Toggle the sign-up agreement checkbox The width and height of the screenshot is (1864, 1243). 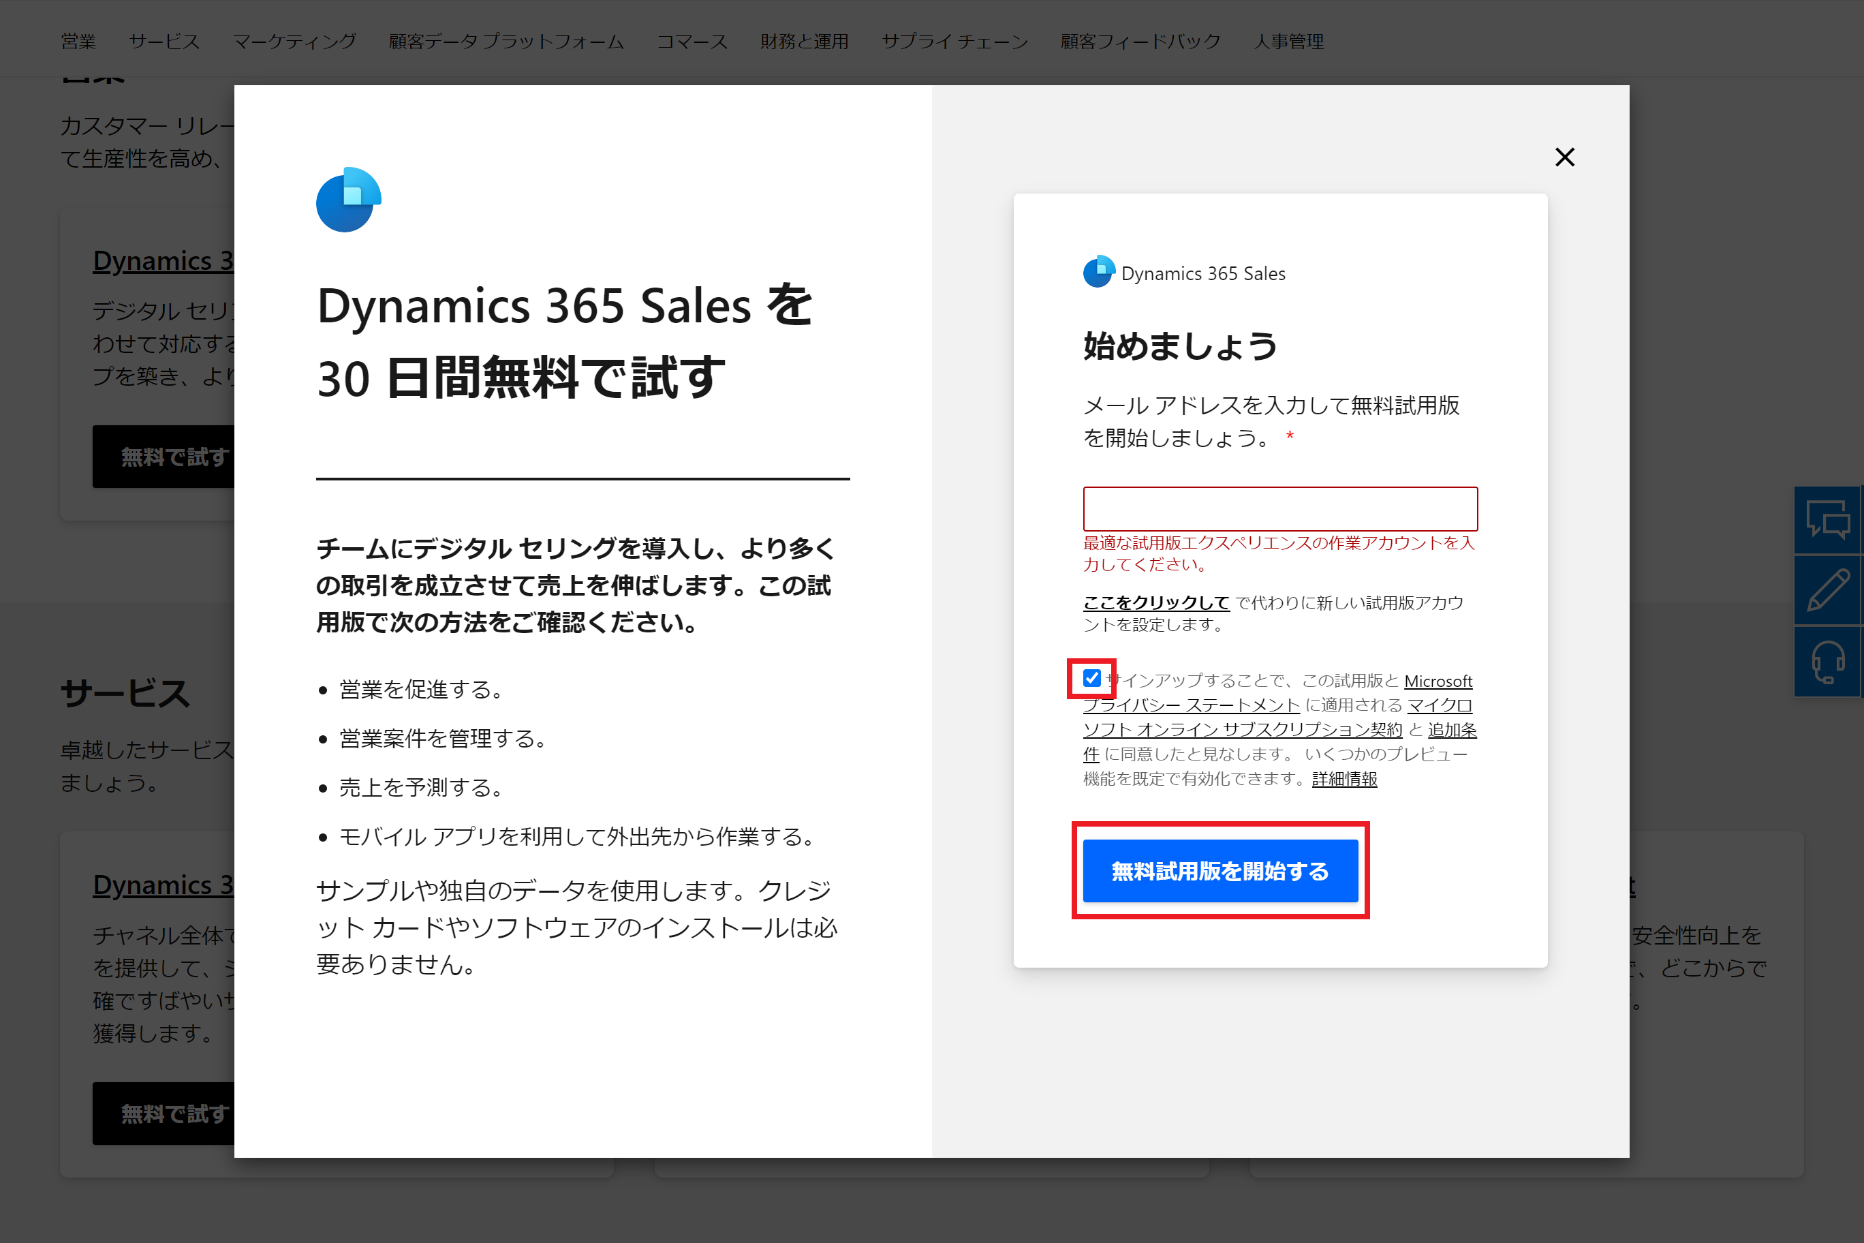[1091, 678]
